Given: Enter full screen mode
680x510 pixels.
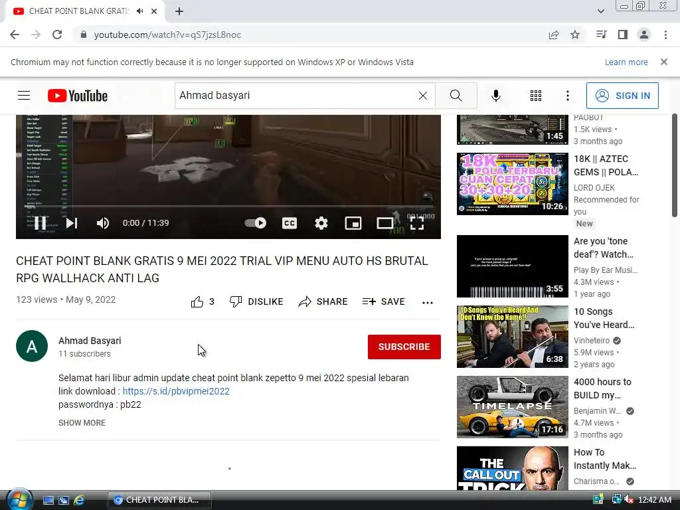Looking at the screenshot, I should (417, 223).
